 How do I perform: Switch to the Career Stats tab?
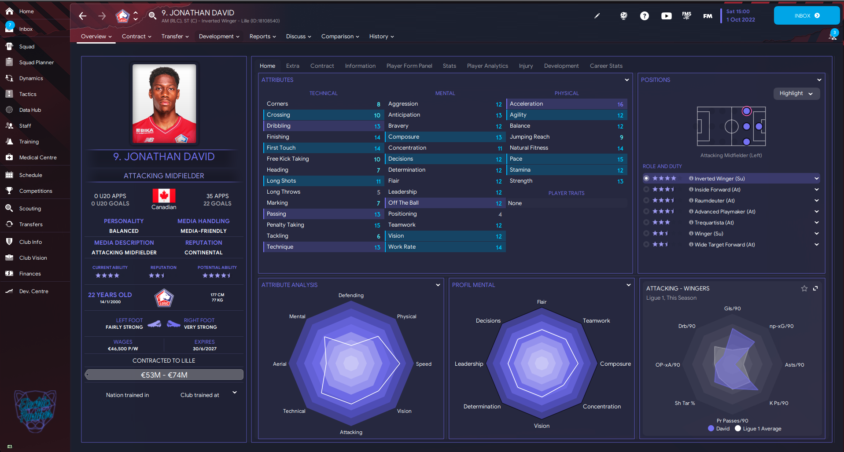tap(606, 66)
